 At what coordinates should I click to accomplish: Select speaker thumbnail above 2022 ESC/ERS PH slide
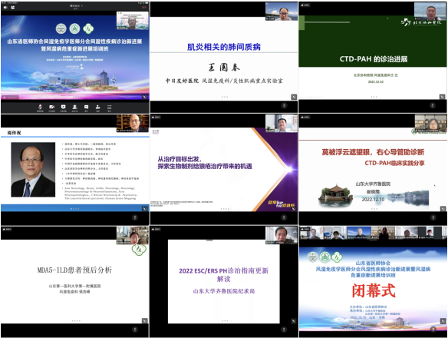point(282,236)
